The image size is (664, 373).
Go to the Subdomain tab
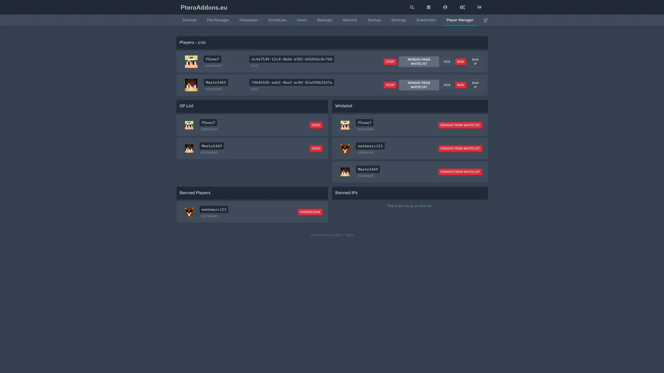coord(426,20)
